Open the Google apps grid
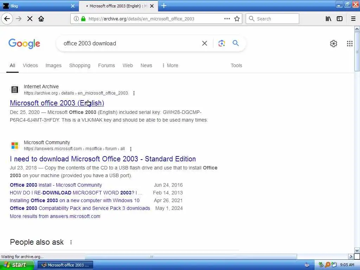The width and height of the screenshot is (360, 270). click(x=349, y=43)
